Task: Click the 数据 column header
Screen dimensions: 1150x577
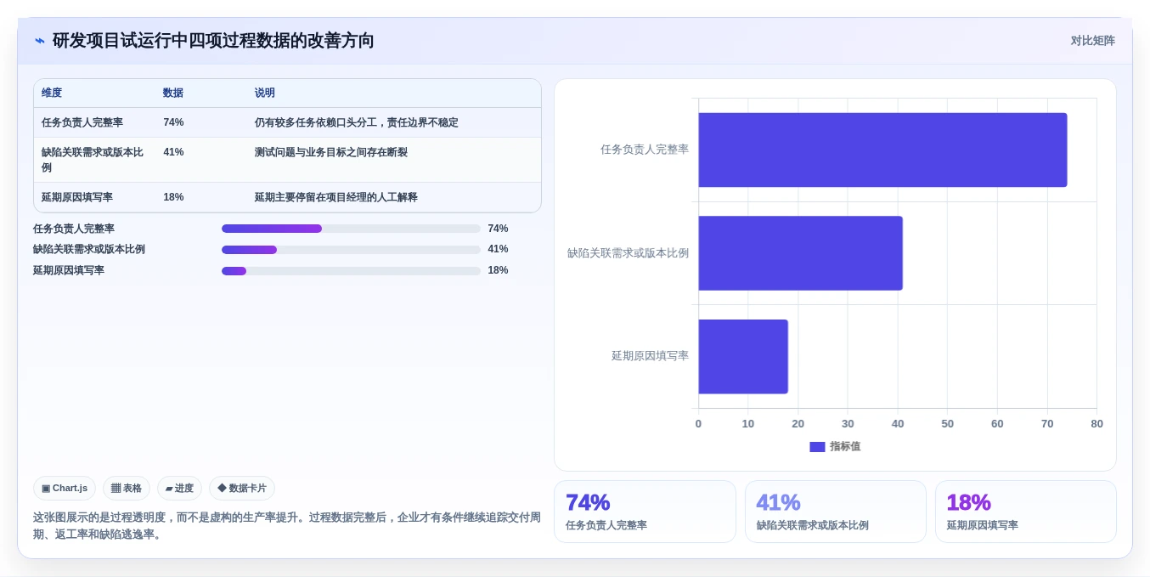Action: click(x=173, y=93)
